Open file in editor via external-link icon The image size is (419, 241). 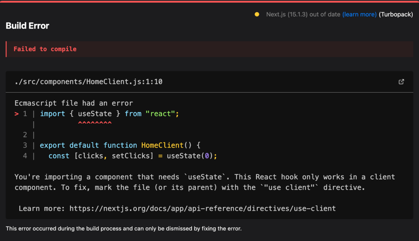pyautogui.click(x=401, y=82)
